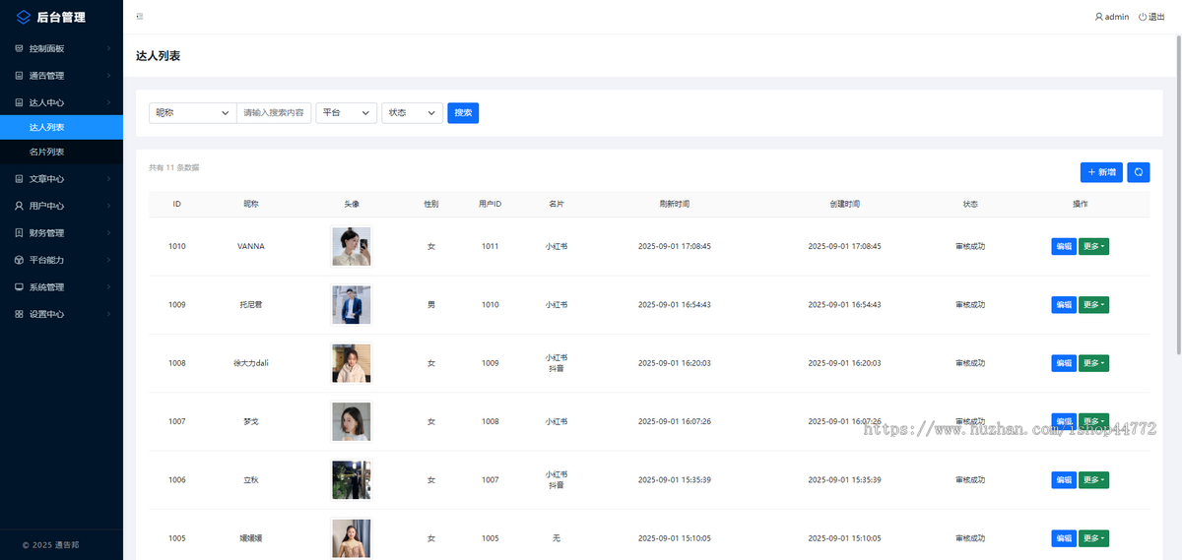
Task: Click 编辑 for 托尼君 row
Action: [1064, 305]
